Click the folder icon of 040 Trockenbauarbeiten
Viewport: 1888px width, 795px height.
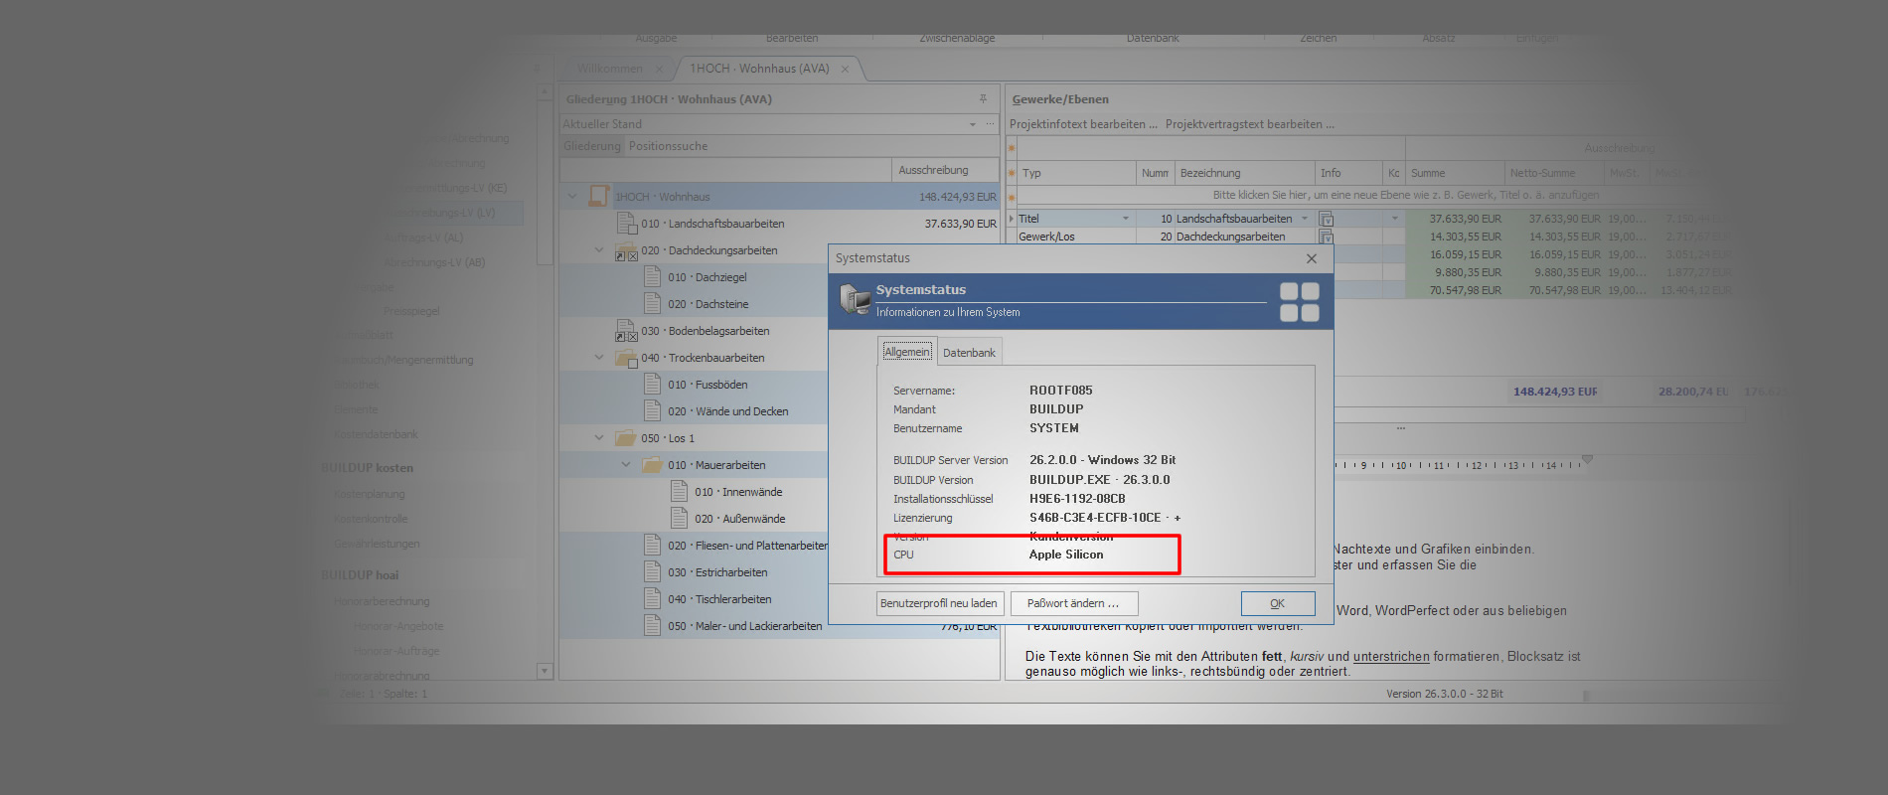coord(626,358)
